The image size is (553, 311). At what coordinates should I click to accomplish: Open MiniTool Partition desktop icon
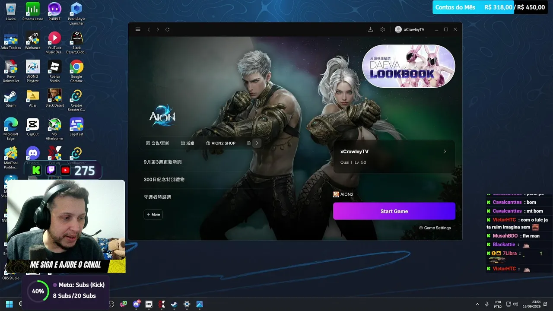pos(11,158)
